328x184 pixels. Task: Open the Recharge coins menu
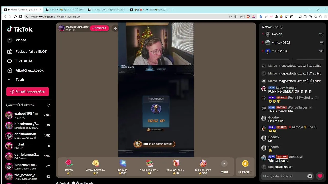[245, 167]
